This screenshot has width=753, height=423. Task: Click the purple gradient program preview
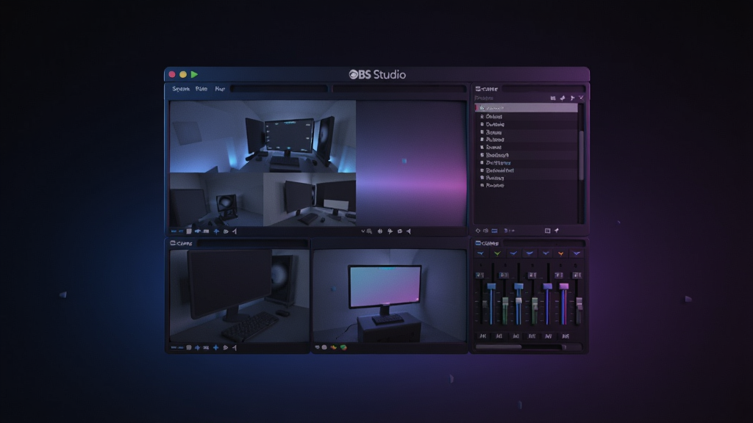click(411, 163)
